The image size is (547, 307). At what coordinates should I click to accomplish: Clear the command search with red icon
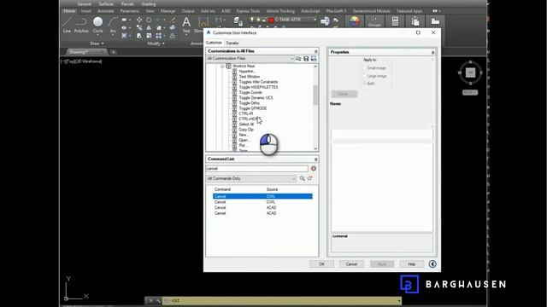pyautogui.click(x=314, y=169)
